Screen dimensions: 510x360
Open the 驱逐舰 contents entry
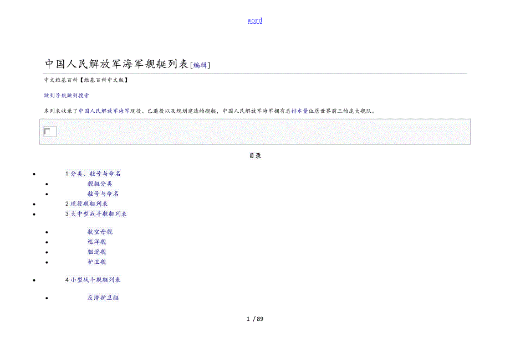[x=96, y=252]
